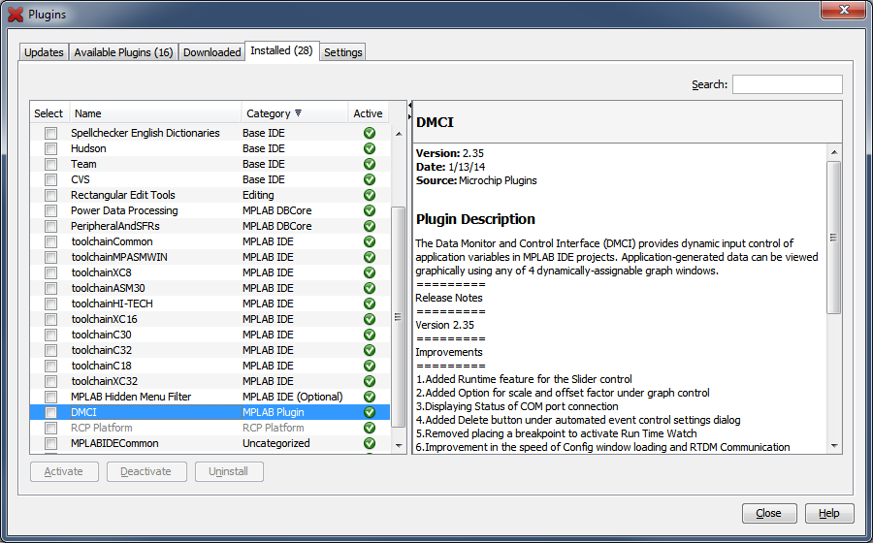This screenshot has width=873, height=543.
Task: Open the Settings tab
Action: pos(343,52)
